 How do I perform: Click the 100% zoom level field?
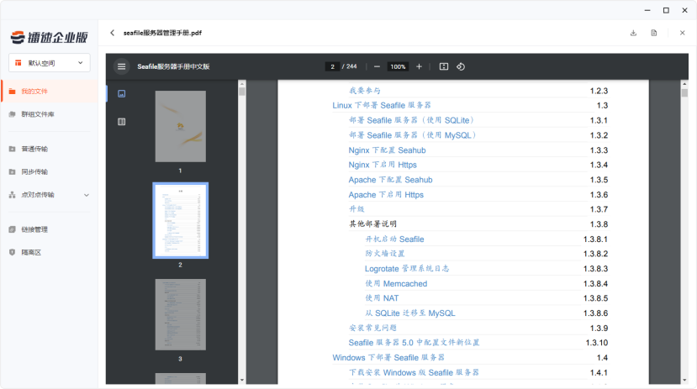pos(398,66)
